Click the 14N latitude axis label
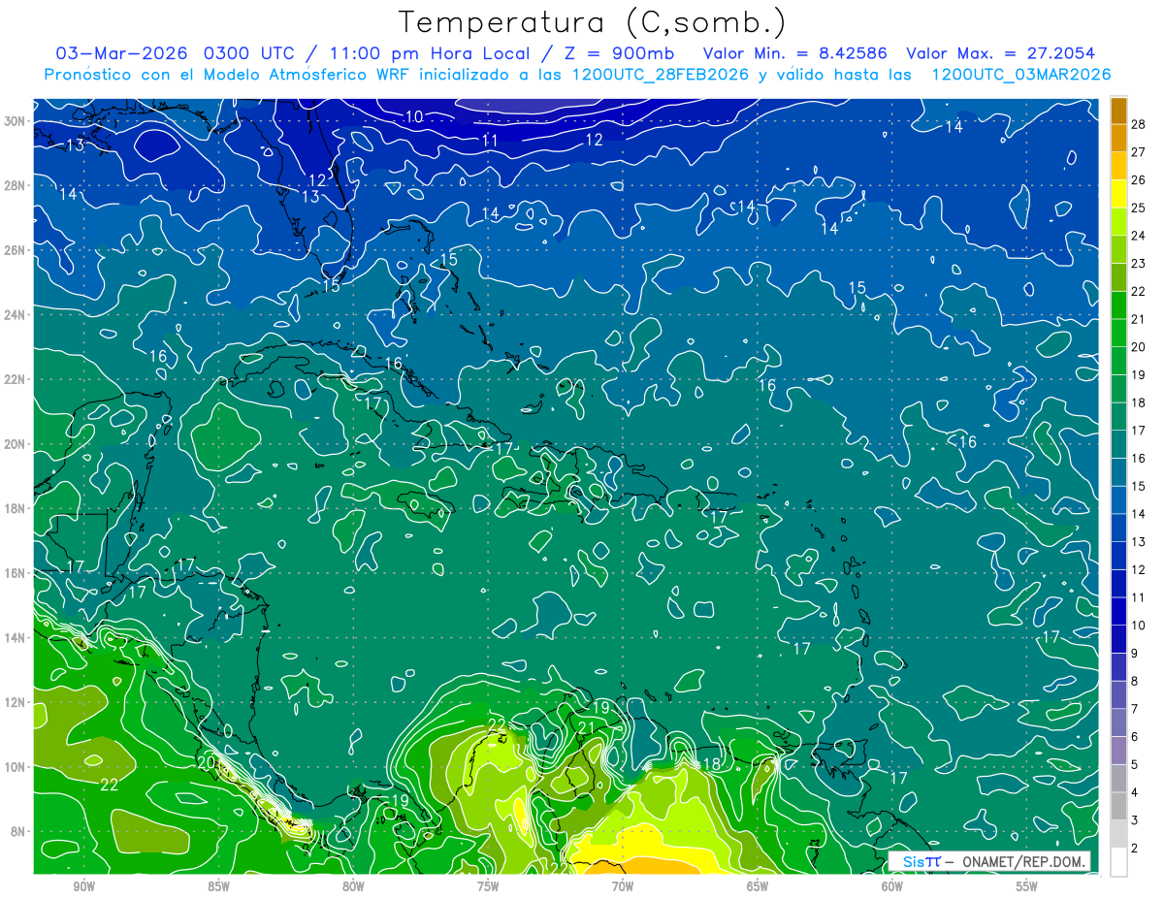Viewport: 1164px width, 899px height. (16, 638)
